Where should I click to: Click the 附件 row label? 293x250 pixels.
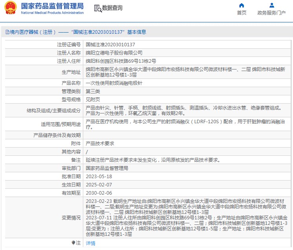76,143
